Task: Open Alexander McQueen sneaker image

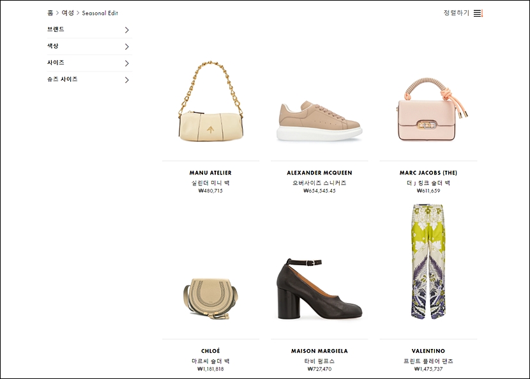Action: [319, 120]
